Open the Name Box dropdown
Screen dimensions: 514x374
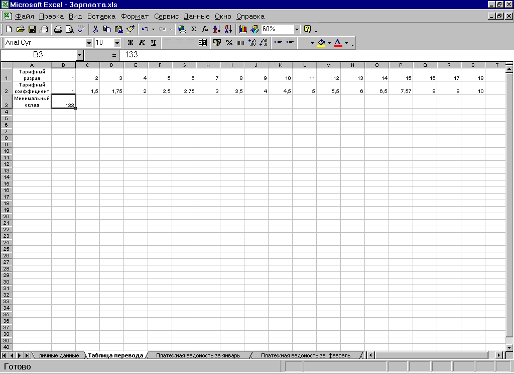click(x=80, y=55)
